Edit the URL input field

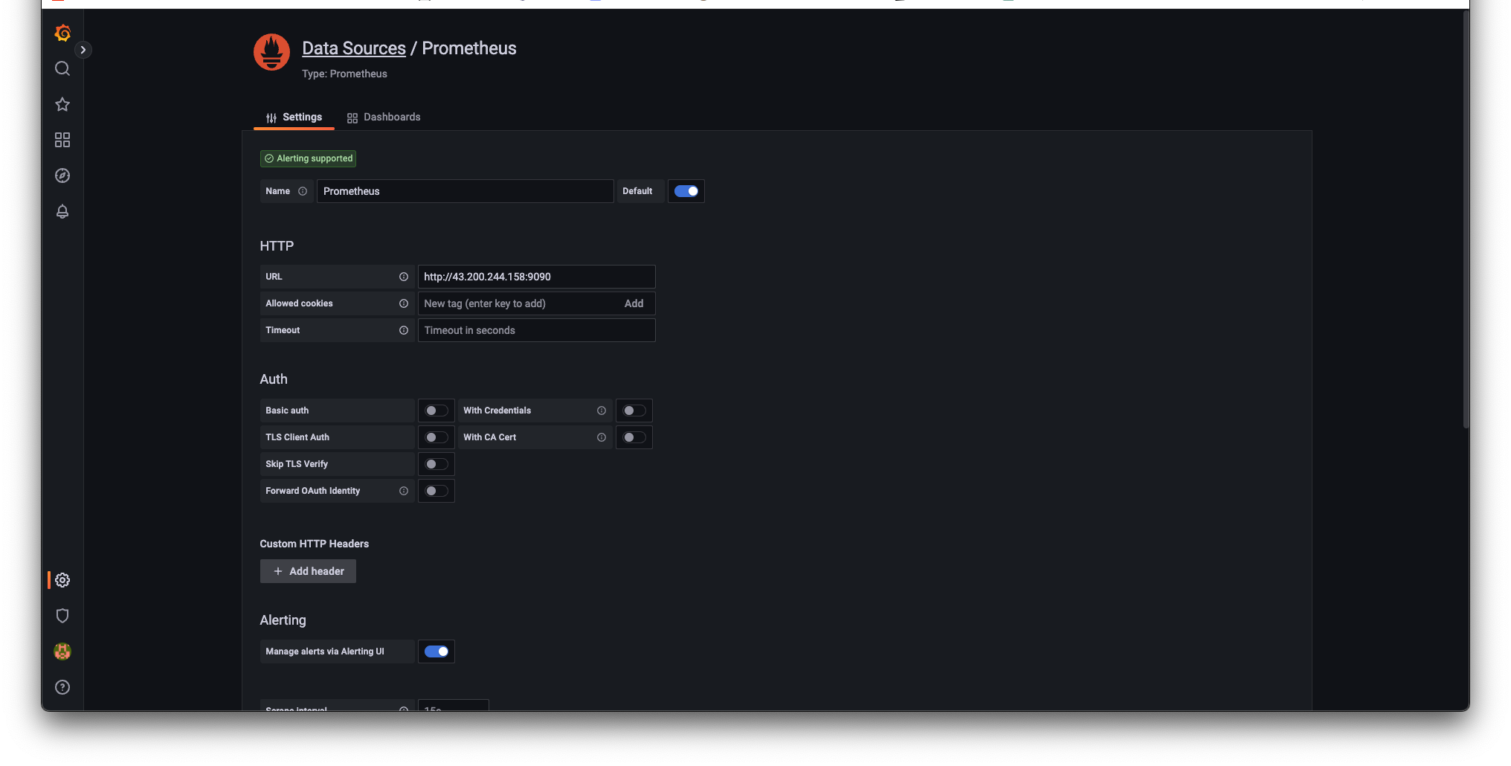pos(536,277)
